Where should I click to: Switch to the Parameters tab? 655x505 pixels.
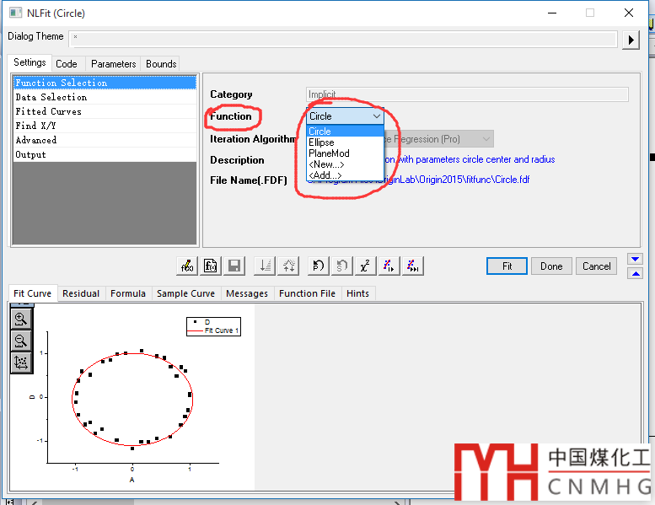113,63
